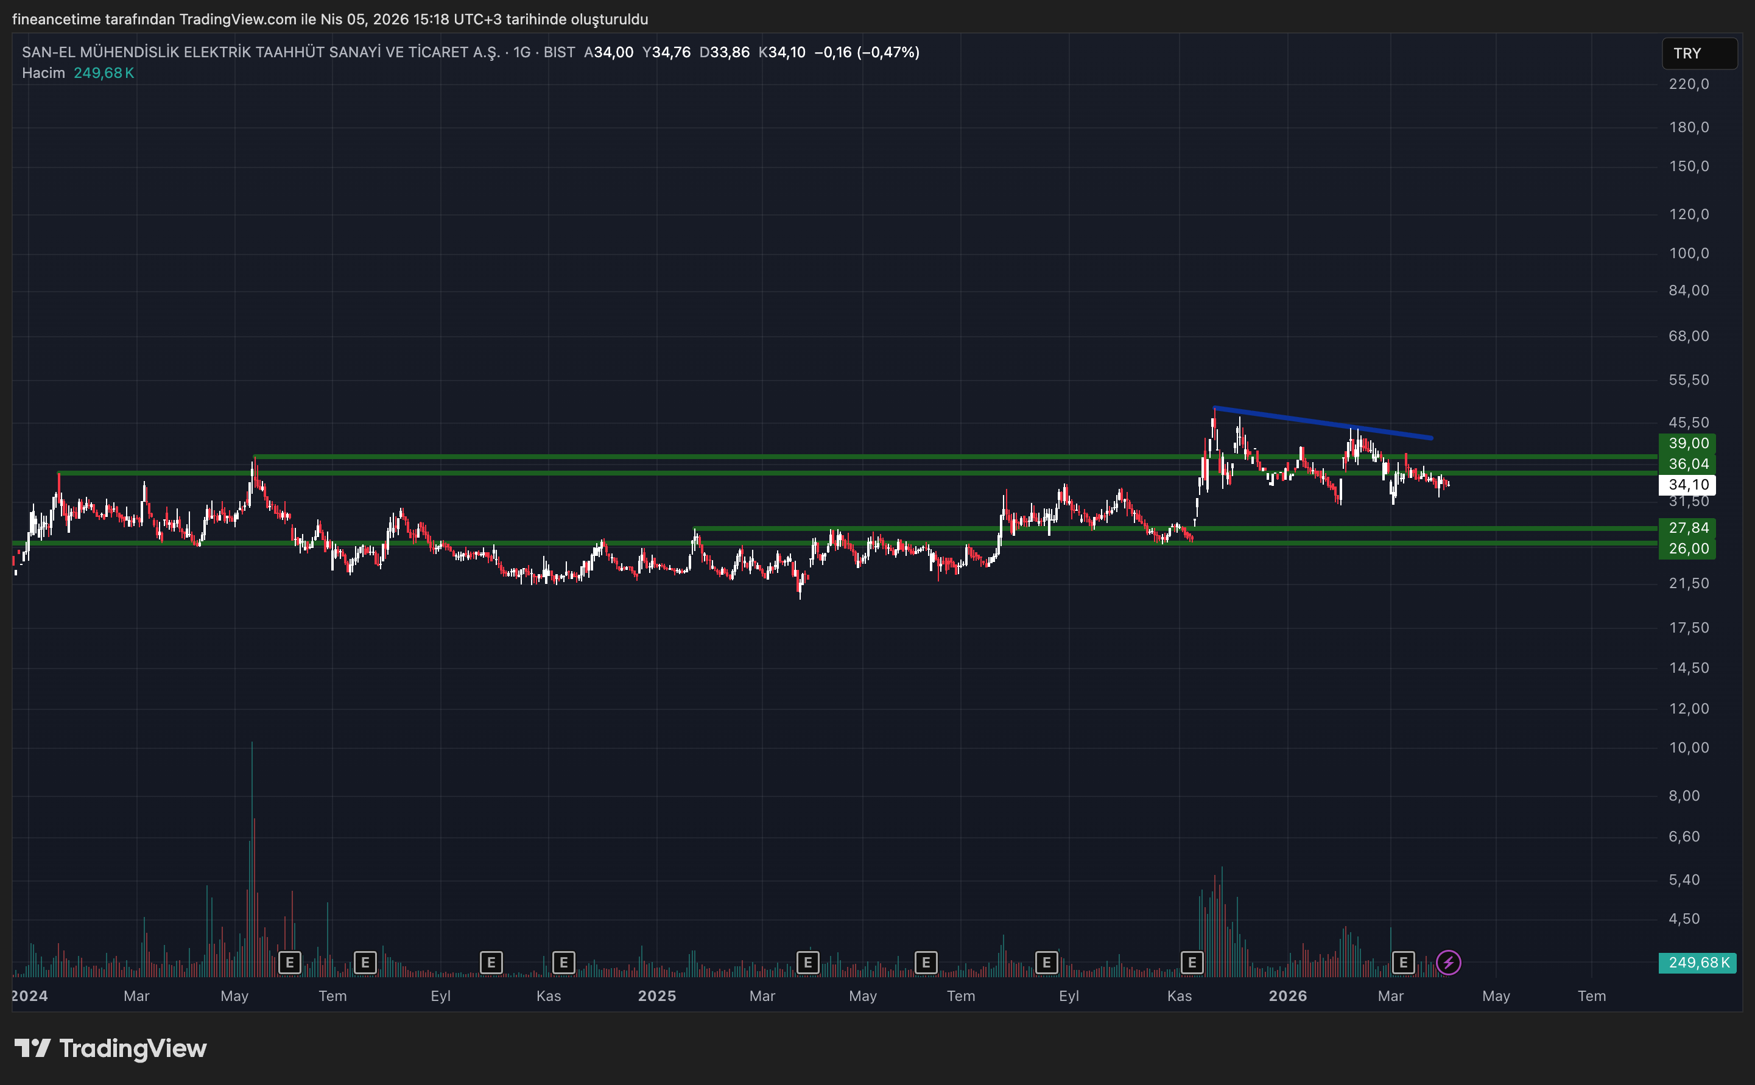The width and height of the screenshot is (1755, 1085).
Task: Click the earnings E marker between Mar and May 2025
Action: [807, 962]
